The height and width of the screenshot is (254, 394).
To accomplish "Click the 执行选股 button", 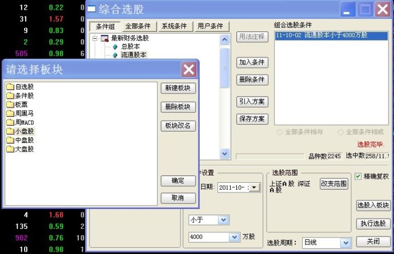I will pyautogui.click(x=373, y=223).
